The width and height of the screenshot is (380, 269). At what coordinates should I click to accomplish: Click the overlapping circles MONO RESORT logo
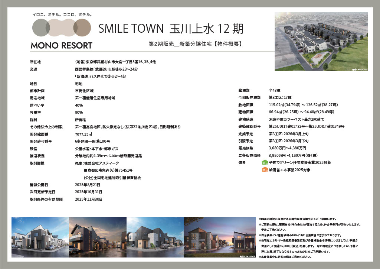coord(61,28)
